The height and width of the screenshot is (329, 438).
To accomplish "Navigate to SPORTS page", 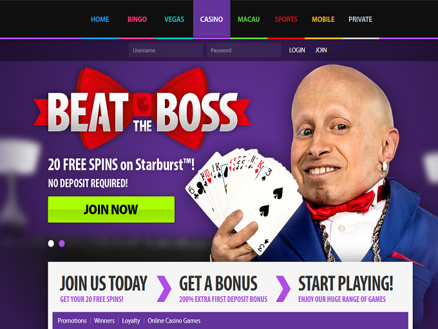I will click(x=286, y=19).
